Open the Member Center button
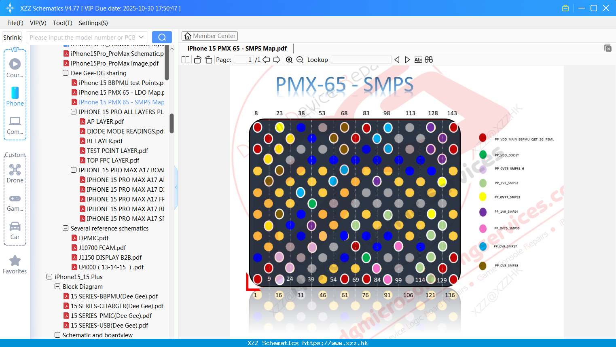Screen dimensions: 616x347 (x=210, y=36)
